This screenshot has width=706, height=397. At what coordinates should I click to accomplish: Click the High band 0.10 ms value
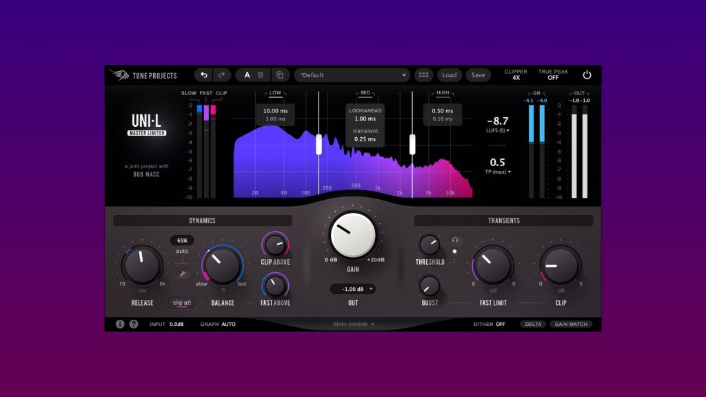click(443, 119)
